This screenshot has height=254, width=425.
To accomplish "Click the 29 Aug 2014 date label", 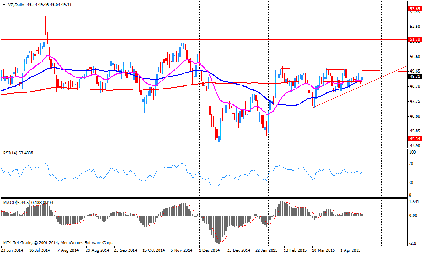I will [98, 250].
